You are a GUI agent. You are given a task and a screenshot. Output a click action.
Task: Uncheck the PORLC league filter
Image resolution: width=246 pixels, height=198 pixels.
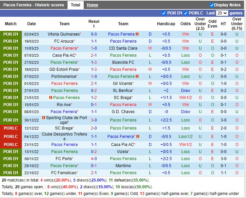[186, 13]
